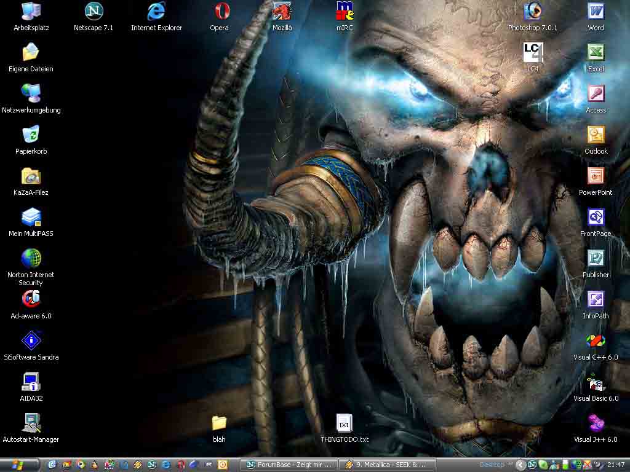The height and width of the screenshot is (472, 630).
Task: Expand the Desktop toolbar chevron
Action: 509,465
